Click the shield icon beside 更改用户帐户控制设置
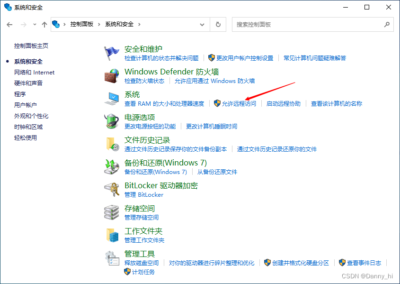 [x=212, y=58]
